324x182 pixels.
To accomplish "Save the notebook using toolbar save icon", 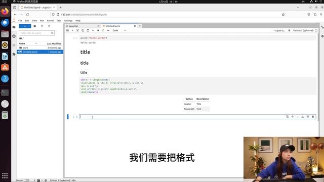I will pos(67,30).
